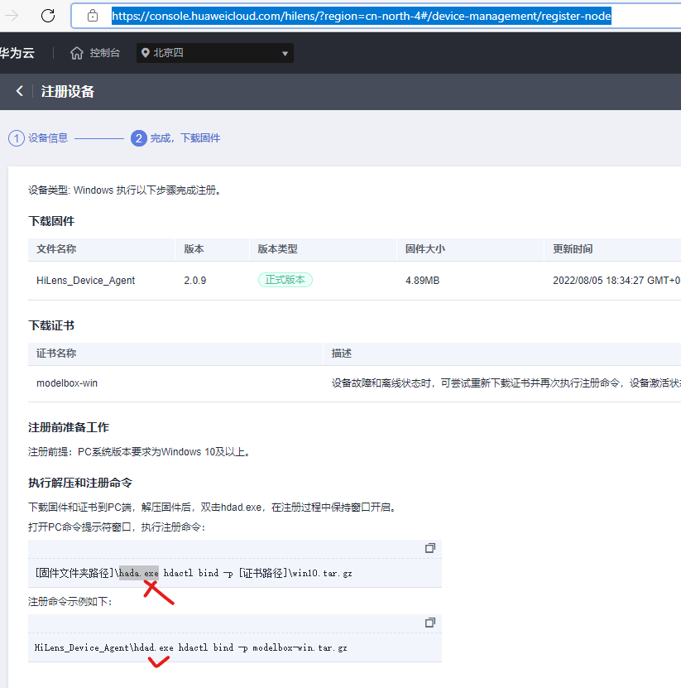Click modelbox-win certificate name
Image resolution: width=681 pixels, height=688 pixels.
point(67,383)
